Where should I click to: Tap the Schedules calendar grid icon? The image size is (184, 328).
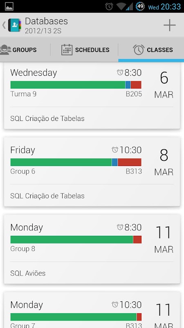(67, 50)
